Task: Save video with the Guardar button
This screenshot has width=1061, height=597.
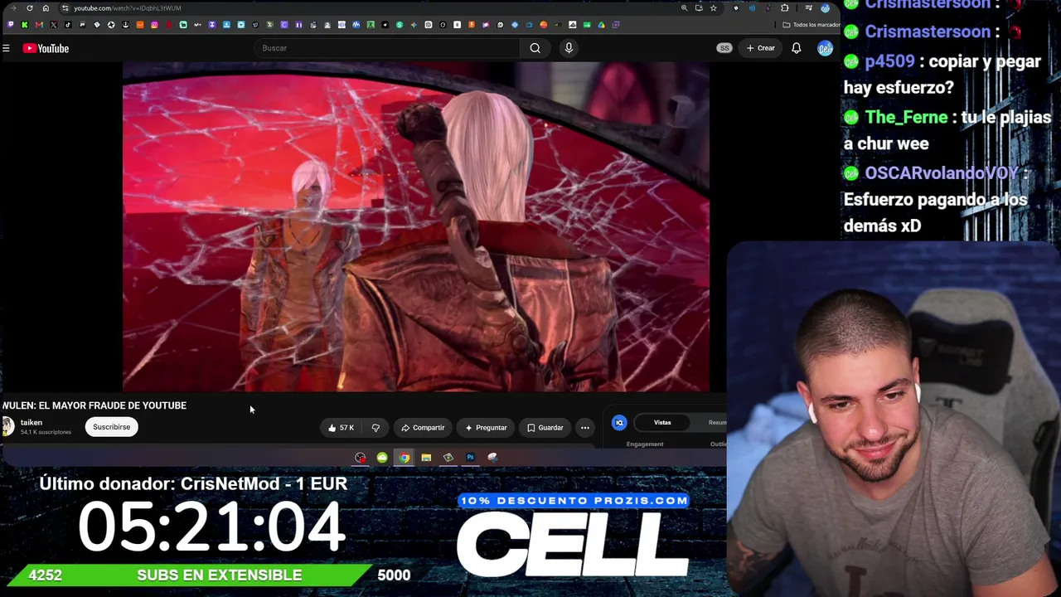Action: click(x=545, y=428)
